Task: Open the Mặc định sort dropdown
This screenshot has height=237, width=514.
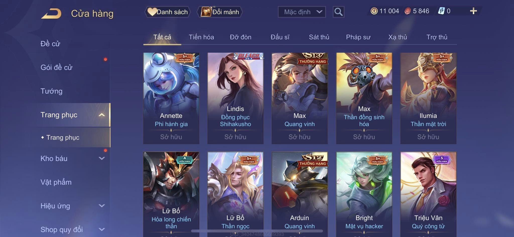Action: tap(302, 12)
